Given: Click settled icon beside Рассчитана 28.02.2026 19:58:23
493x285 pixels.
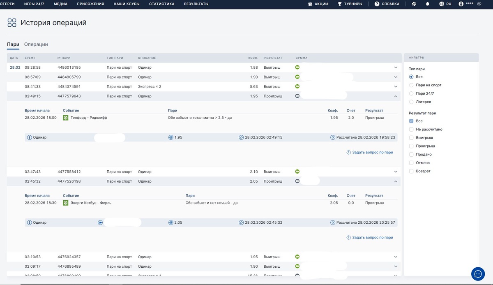Looking at the screenshot, I should click(x=333, y=137).
